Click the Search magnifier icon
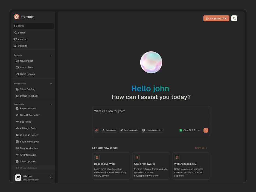Viewport: 256px width, 192px height. (15, 33)
